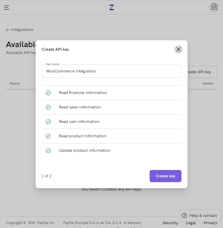Open the Legal footer link
223x228 pixels.
191,223
